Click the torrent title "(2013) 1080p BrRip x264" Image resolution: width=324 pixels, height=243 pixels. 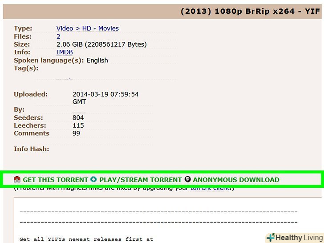click(x=238, y=11)
